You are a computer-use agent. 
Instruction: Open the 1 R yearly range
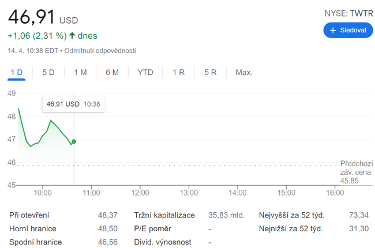tap(179, 73)
